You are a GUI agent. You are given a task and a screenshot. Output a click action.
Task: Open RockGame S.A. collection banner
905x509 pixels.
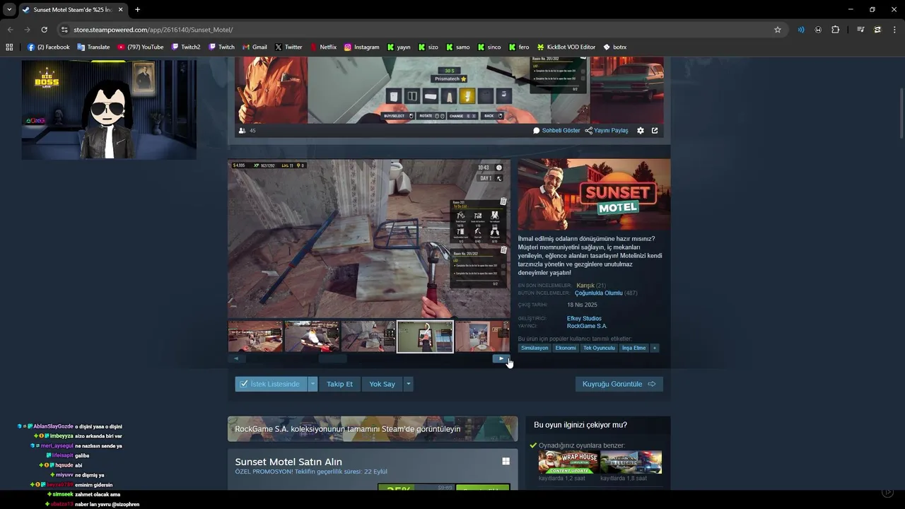coord(373,429)
